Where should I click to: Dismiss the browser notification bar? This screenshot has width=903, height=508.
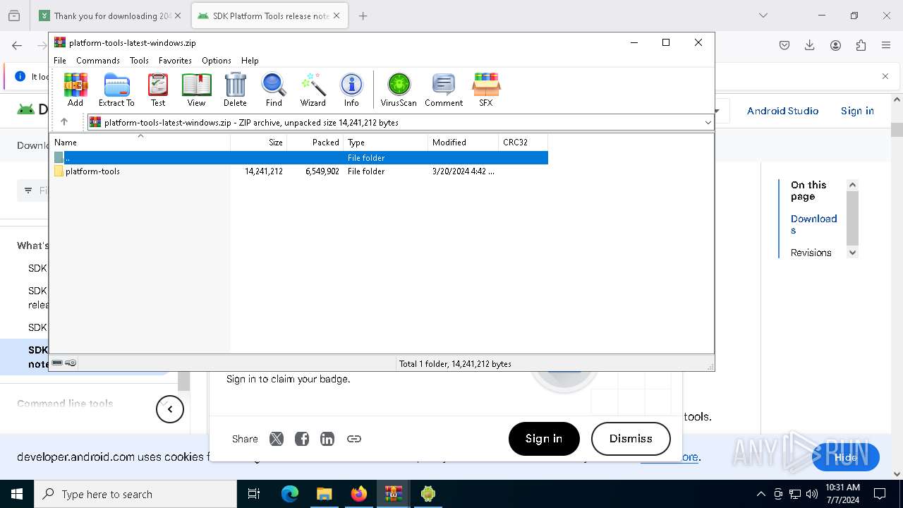point(885,76)
